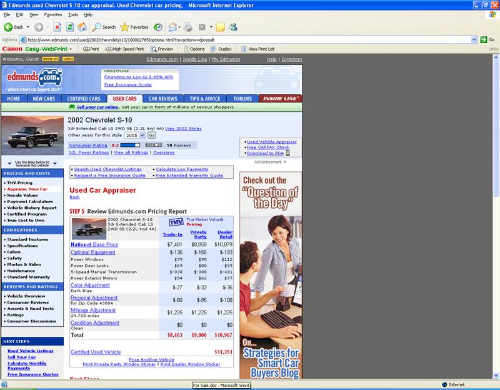The height and width of the screenshot is (390, 500).
Task: Open the Help menu
Action: tap(88, 14)
